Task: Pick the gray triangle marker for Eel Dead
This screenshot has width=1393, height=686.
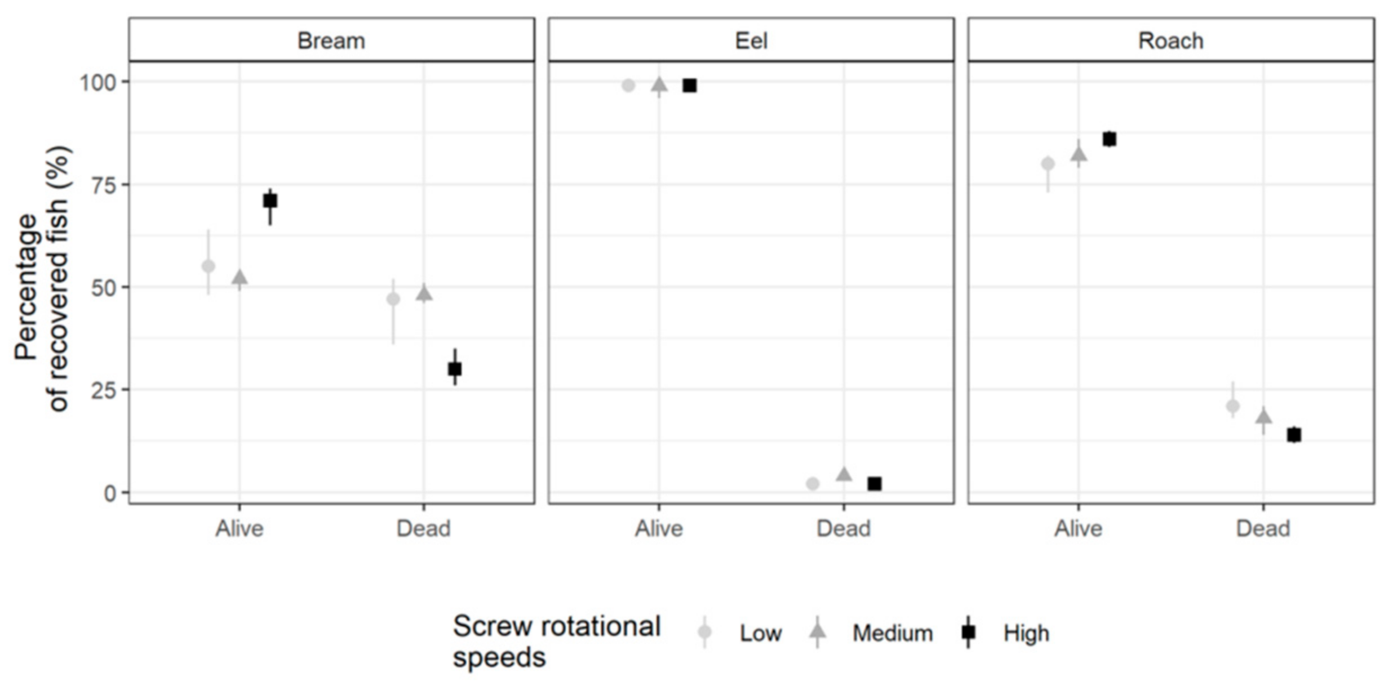Action: [844, 475]
